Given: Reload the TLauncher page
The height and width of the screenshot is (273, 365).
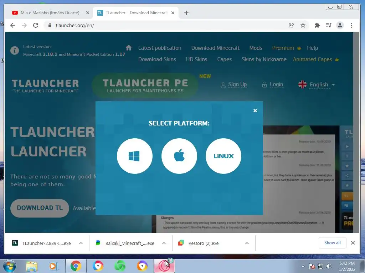Looking at the screenshot, I should pos(36,25).
